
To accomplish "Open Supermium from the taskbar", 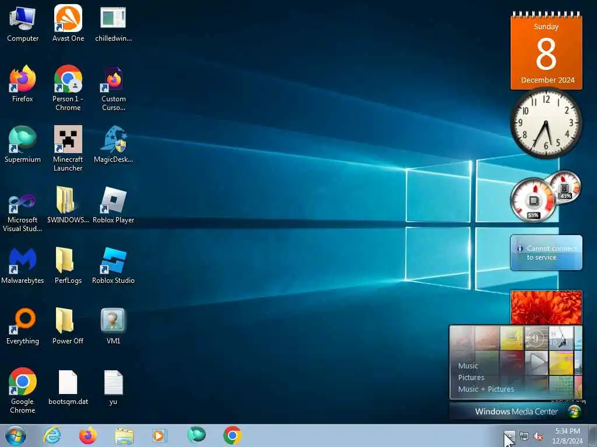I will pyautogui.click(x=196, y=435).
